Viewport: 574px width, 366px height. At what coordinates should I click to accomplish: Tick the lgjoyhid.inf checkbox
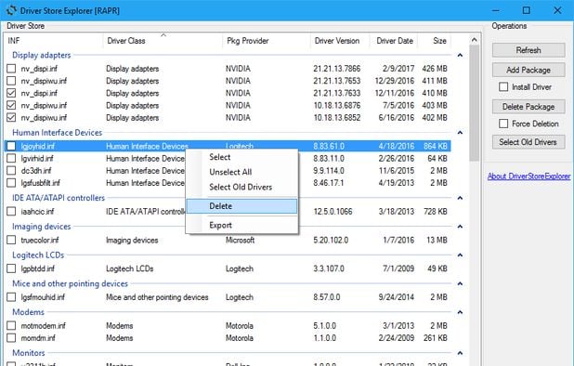point(11,146)
